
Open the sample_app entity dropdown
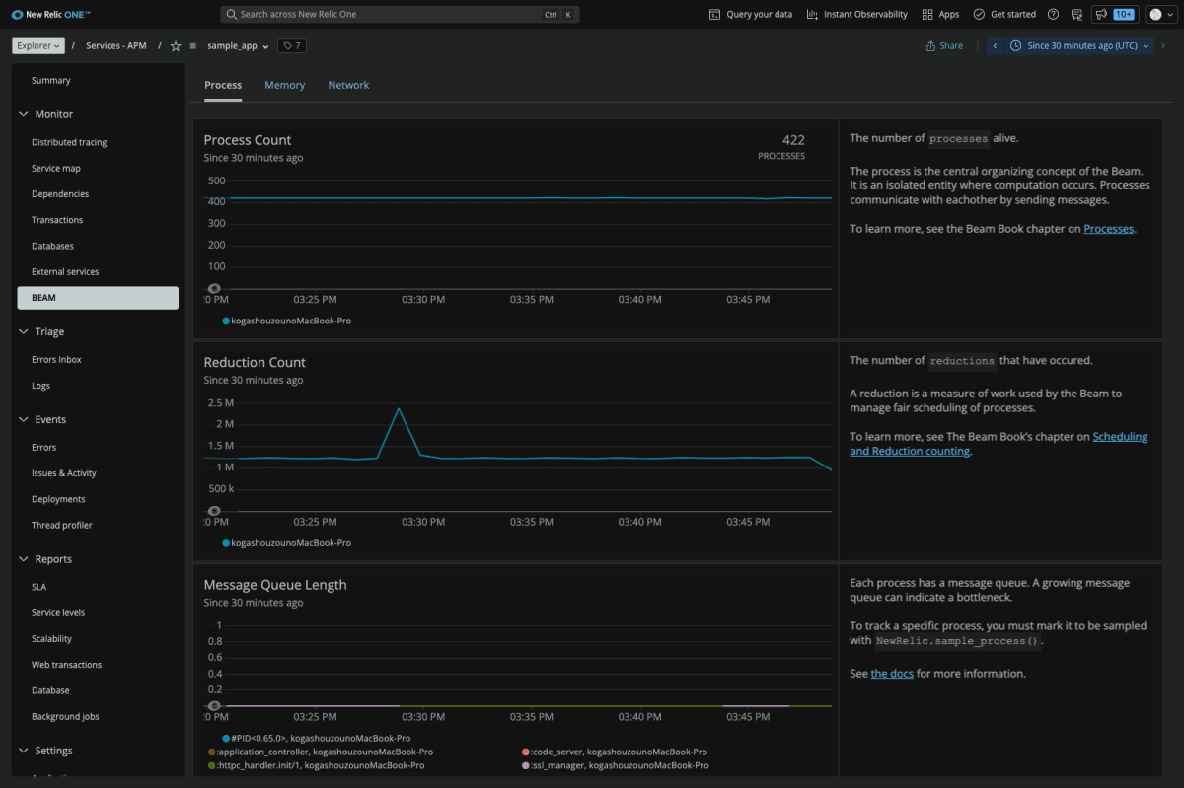[x=238, y=46]
